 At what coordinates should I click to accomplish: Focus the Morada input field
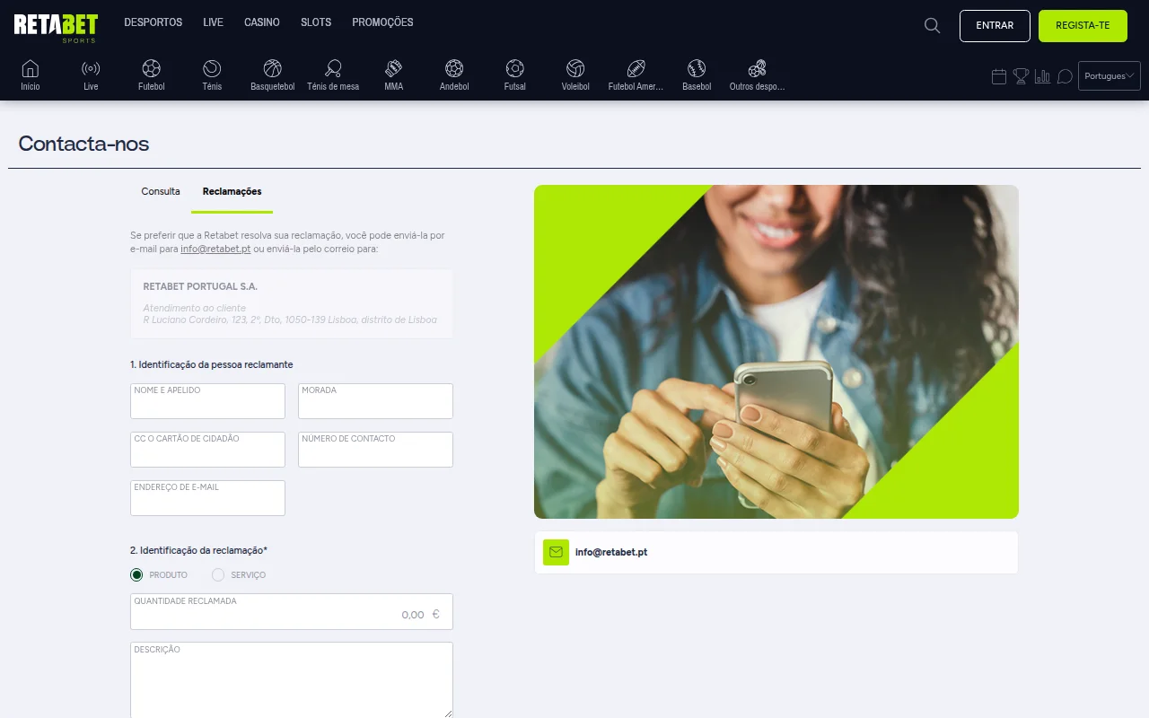pos(375,401)
